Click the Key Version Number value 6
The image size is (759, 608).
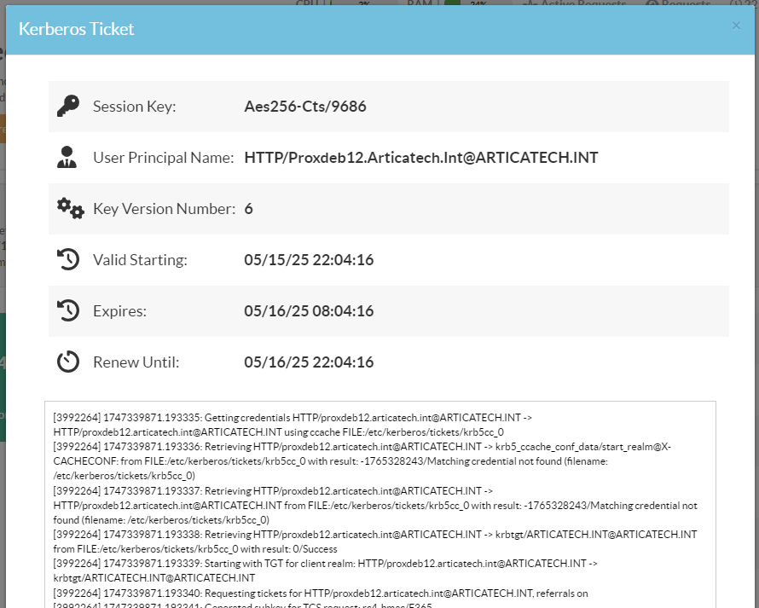click(x=248, y=209)
